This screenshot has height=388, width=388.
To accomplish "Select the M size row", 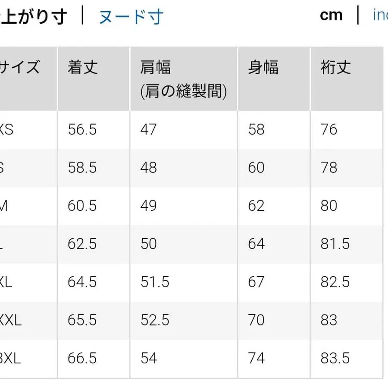I will pos(4,206).
